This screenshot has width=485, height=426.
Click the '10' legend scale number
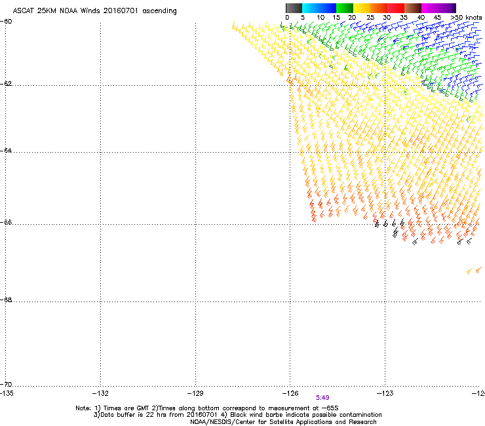pos(320,18)
